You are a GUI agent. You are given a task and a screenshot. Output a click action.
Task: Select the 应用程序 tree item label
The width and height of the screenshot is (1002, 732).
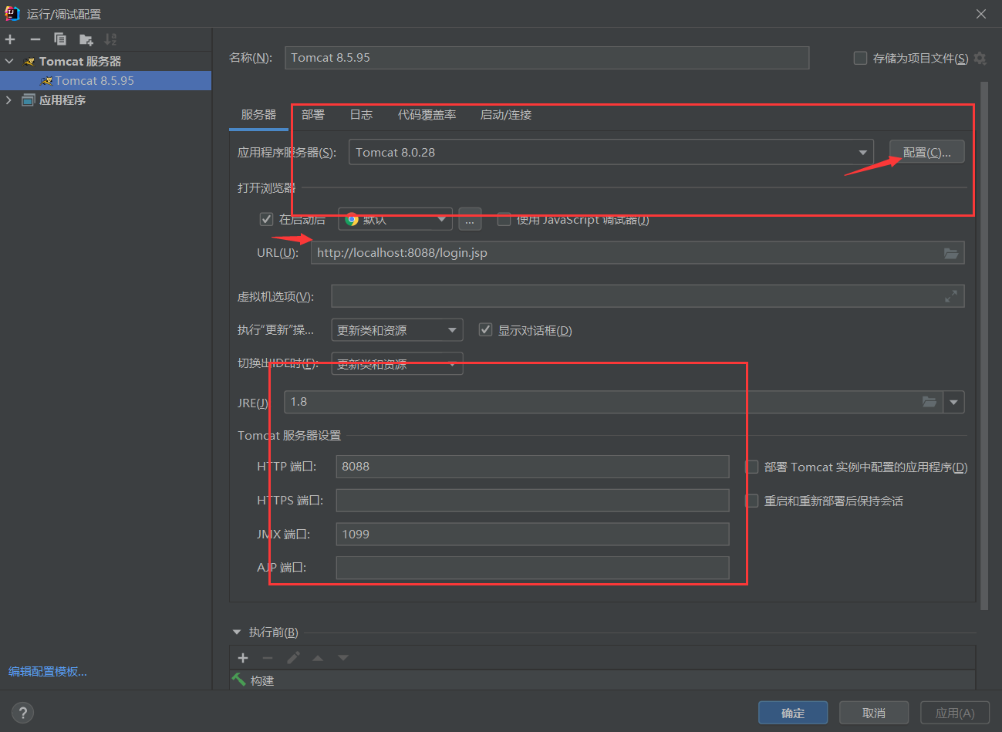coord(62,100)
